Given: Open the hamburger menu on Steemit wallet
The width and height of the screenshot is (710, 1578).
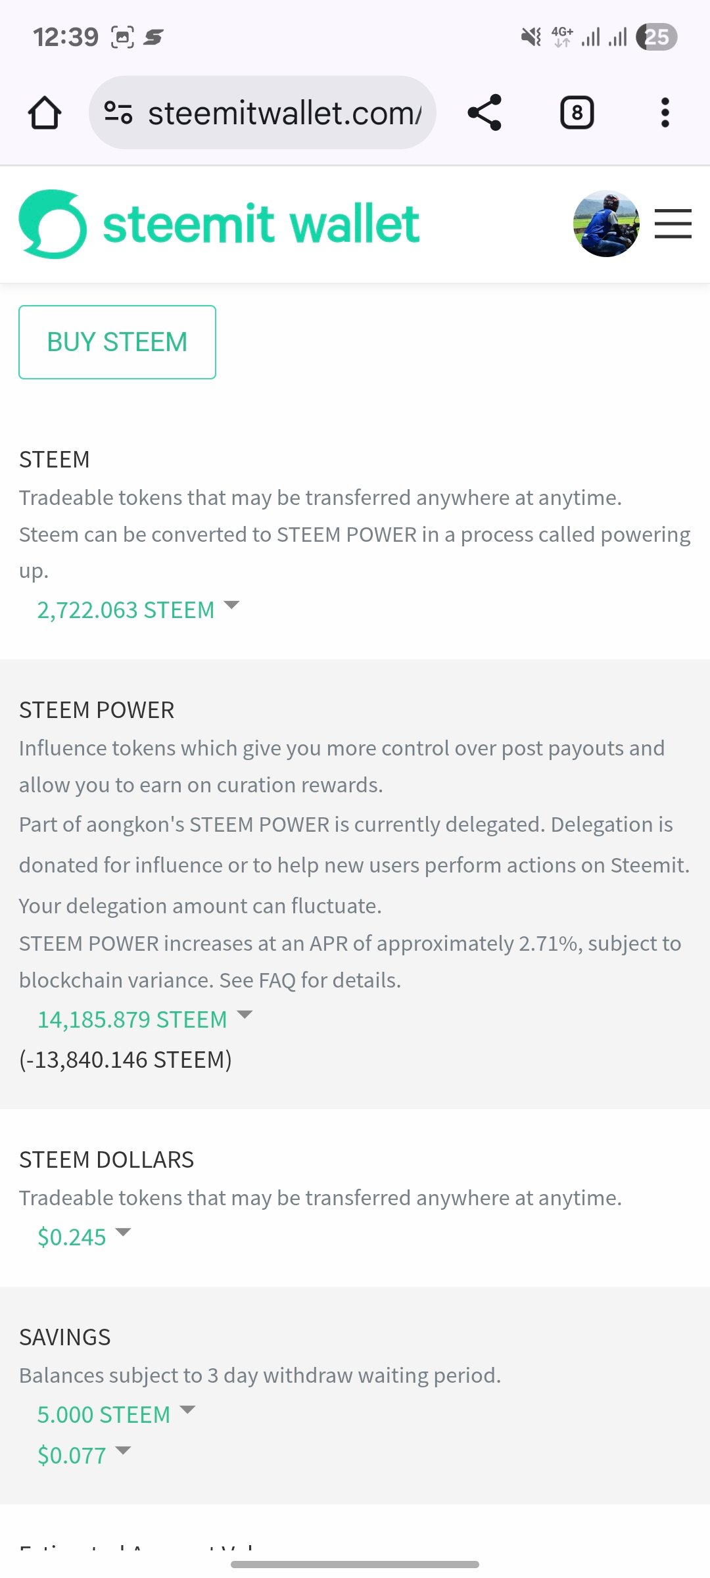Looking at the screenshot, I should pos(673,224).
